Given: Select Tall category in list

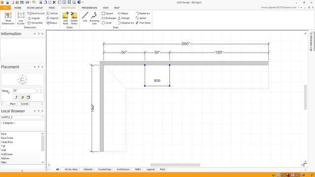Looking at the screenshot, I should (3, 146).
